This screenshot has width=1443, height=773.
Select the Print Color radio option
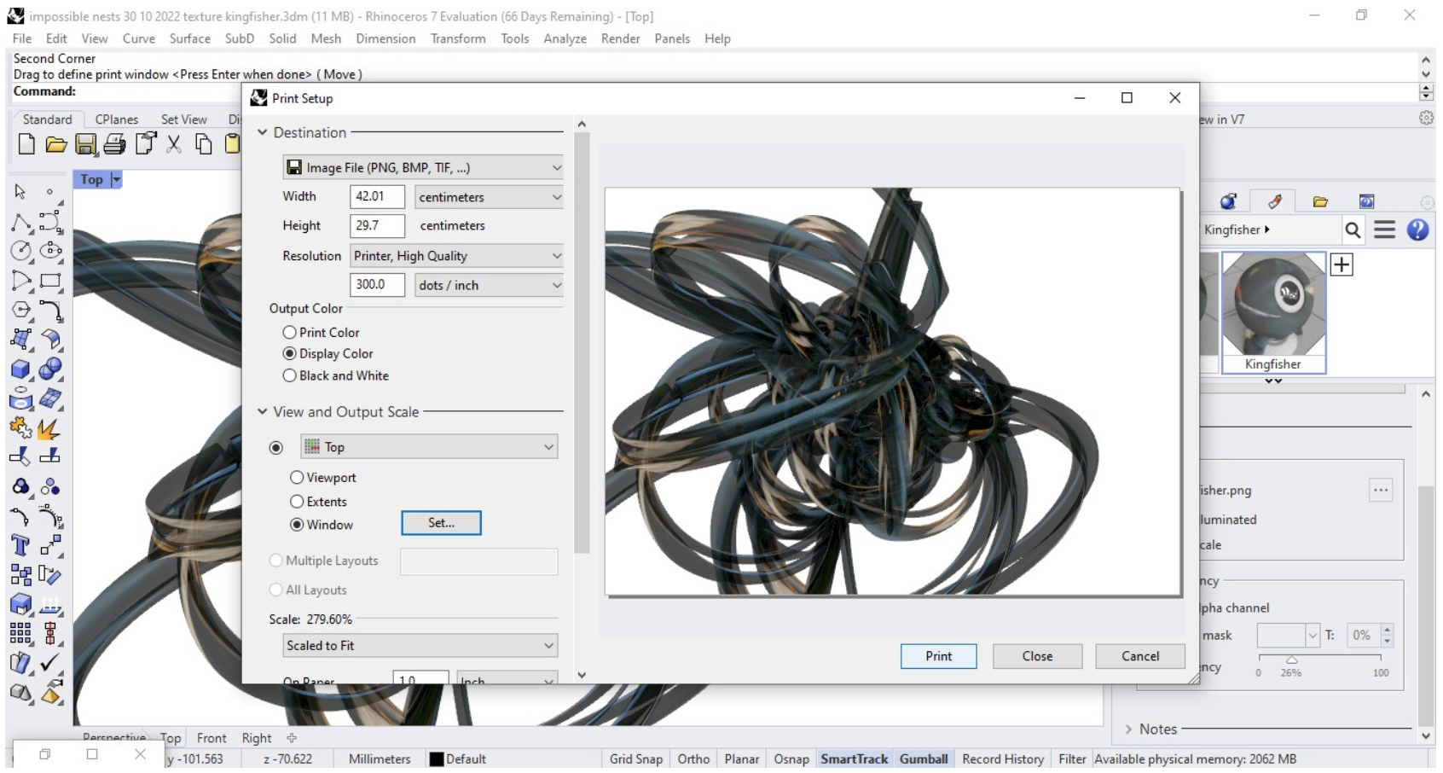[x=290, y=333]
